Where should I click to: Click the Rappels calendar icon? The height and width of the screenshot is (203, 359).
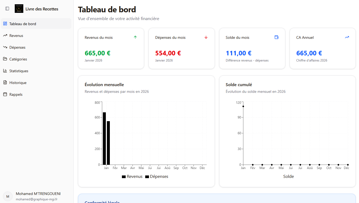(5, 94)
